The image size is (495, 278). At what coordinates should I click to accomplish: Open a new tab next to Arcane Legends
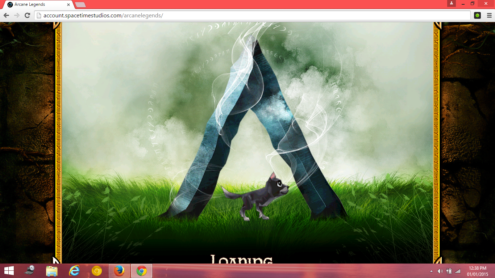[x=80, y=5]
